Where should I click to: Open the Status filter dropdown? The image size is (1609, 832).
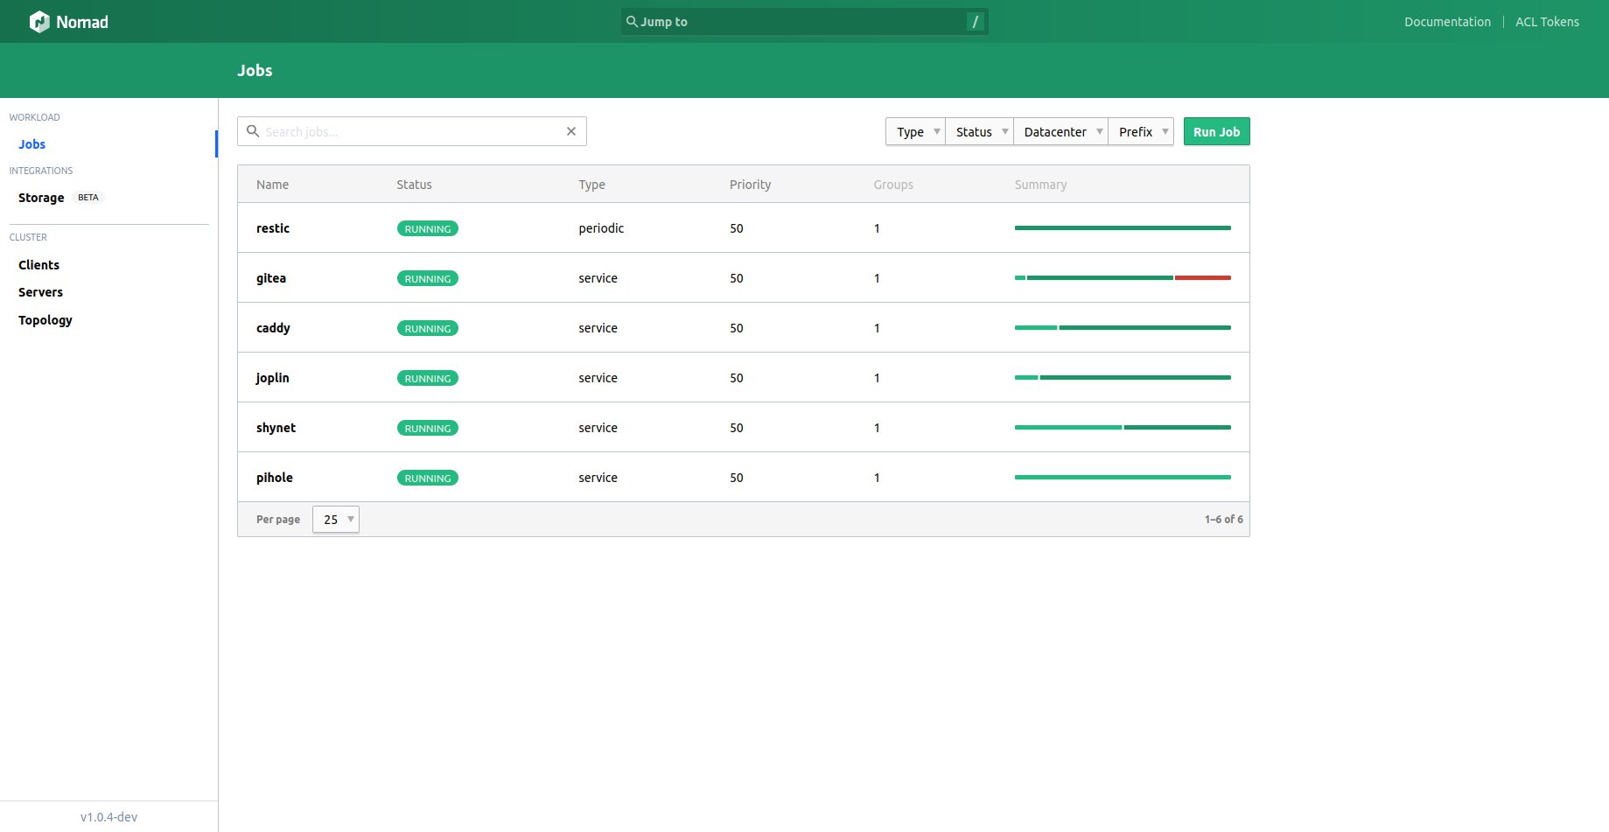click(x=979, y=132)
